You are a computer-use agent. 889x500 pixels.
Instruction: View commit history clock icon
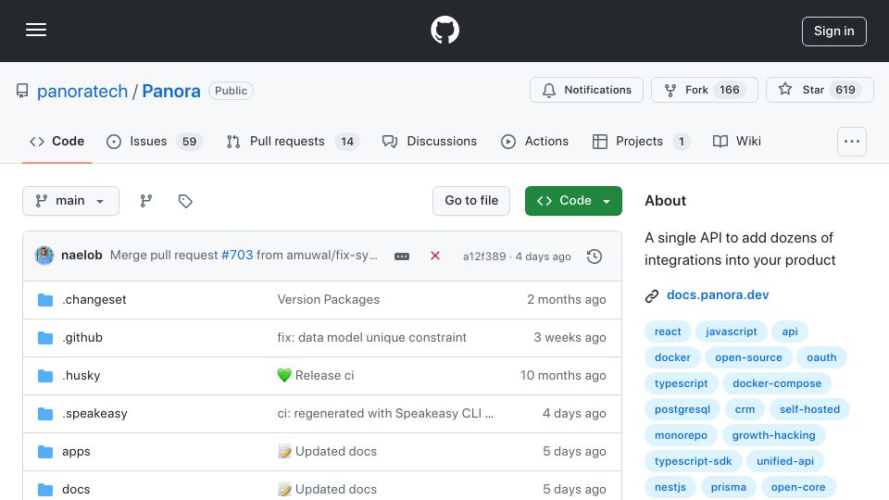pyautogui.click(x=595, y=256)
